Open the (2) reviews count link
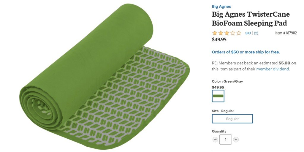Viewport: 304px width, 152px height. (x=256, y=33)
